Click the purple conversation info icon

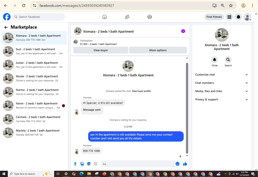(x=183, y=31)
